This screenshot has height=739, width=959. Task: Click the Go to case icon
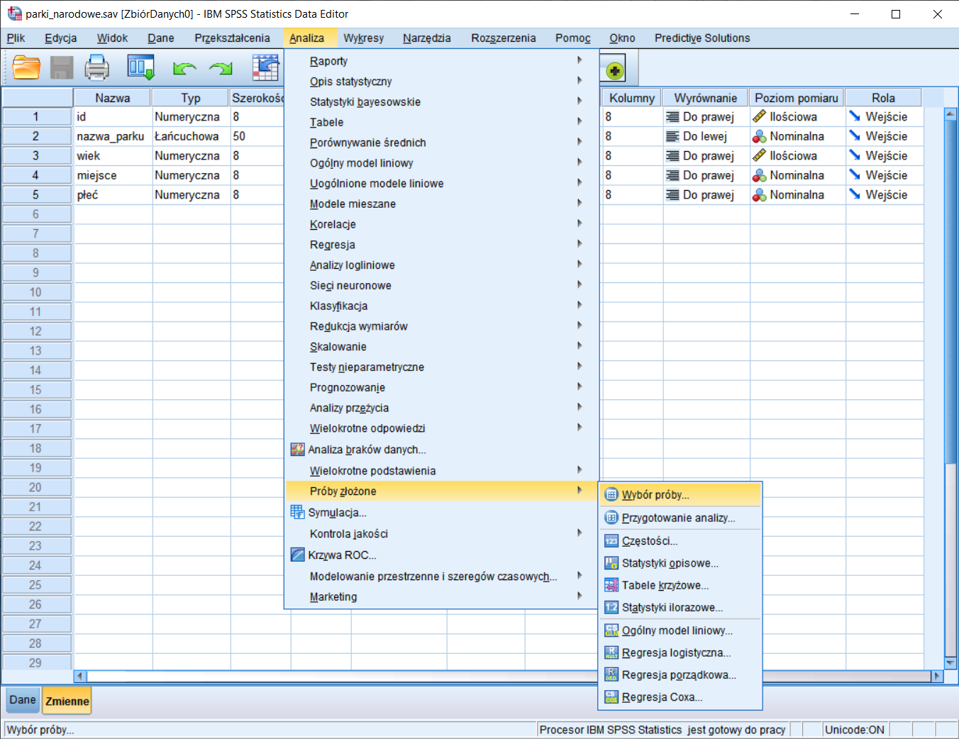266,68
